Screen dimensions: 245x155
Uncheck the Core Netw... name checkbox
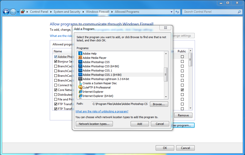point(56,90)
